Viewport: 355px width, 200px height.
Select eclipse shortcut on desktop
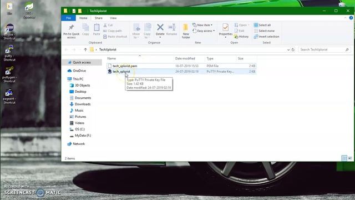pos(9,32)
